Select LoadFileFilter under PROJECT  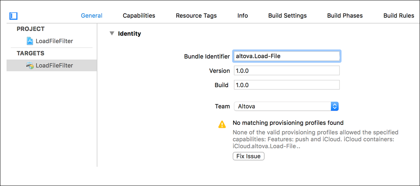pos(54,41)
